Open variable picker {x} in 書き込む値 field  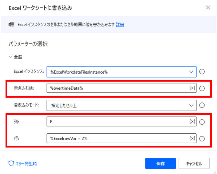click(x=192, y=88)
